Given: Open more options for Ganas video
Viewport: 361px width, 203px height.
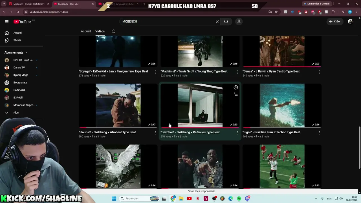Looking at the screenshot, I should pyautogui.click(x=320, y=72).
